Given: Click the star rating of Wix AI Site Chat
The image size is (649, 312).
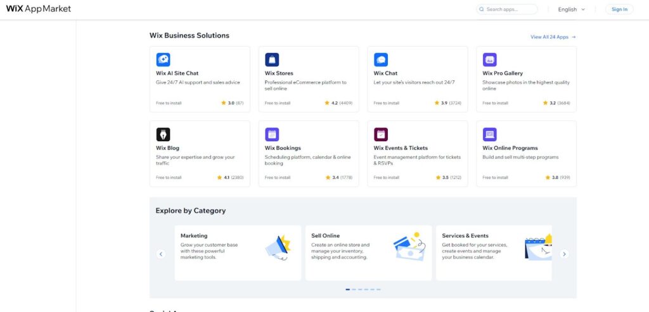Looking at the screenshot, I should click(x=232, y=103).
